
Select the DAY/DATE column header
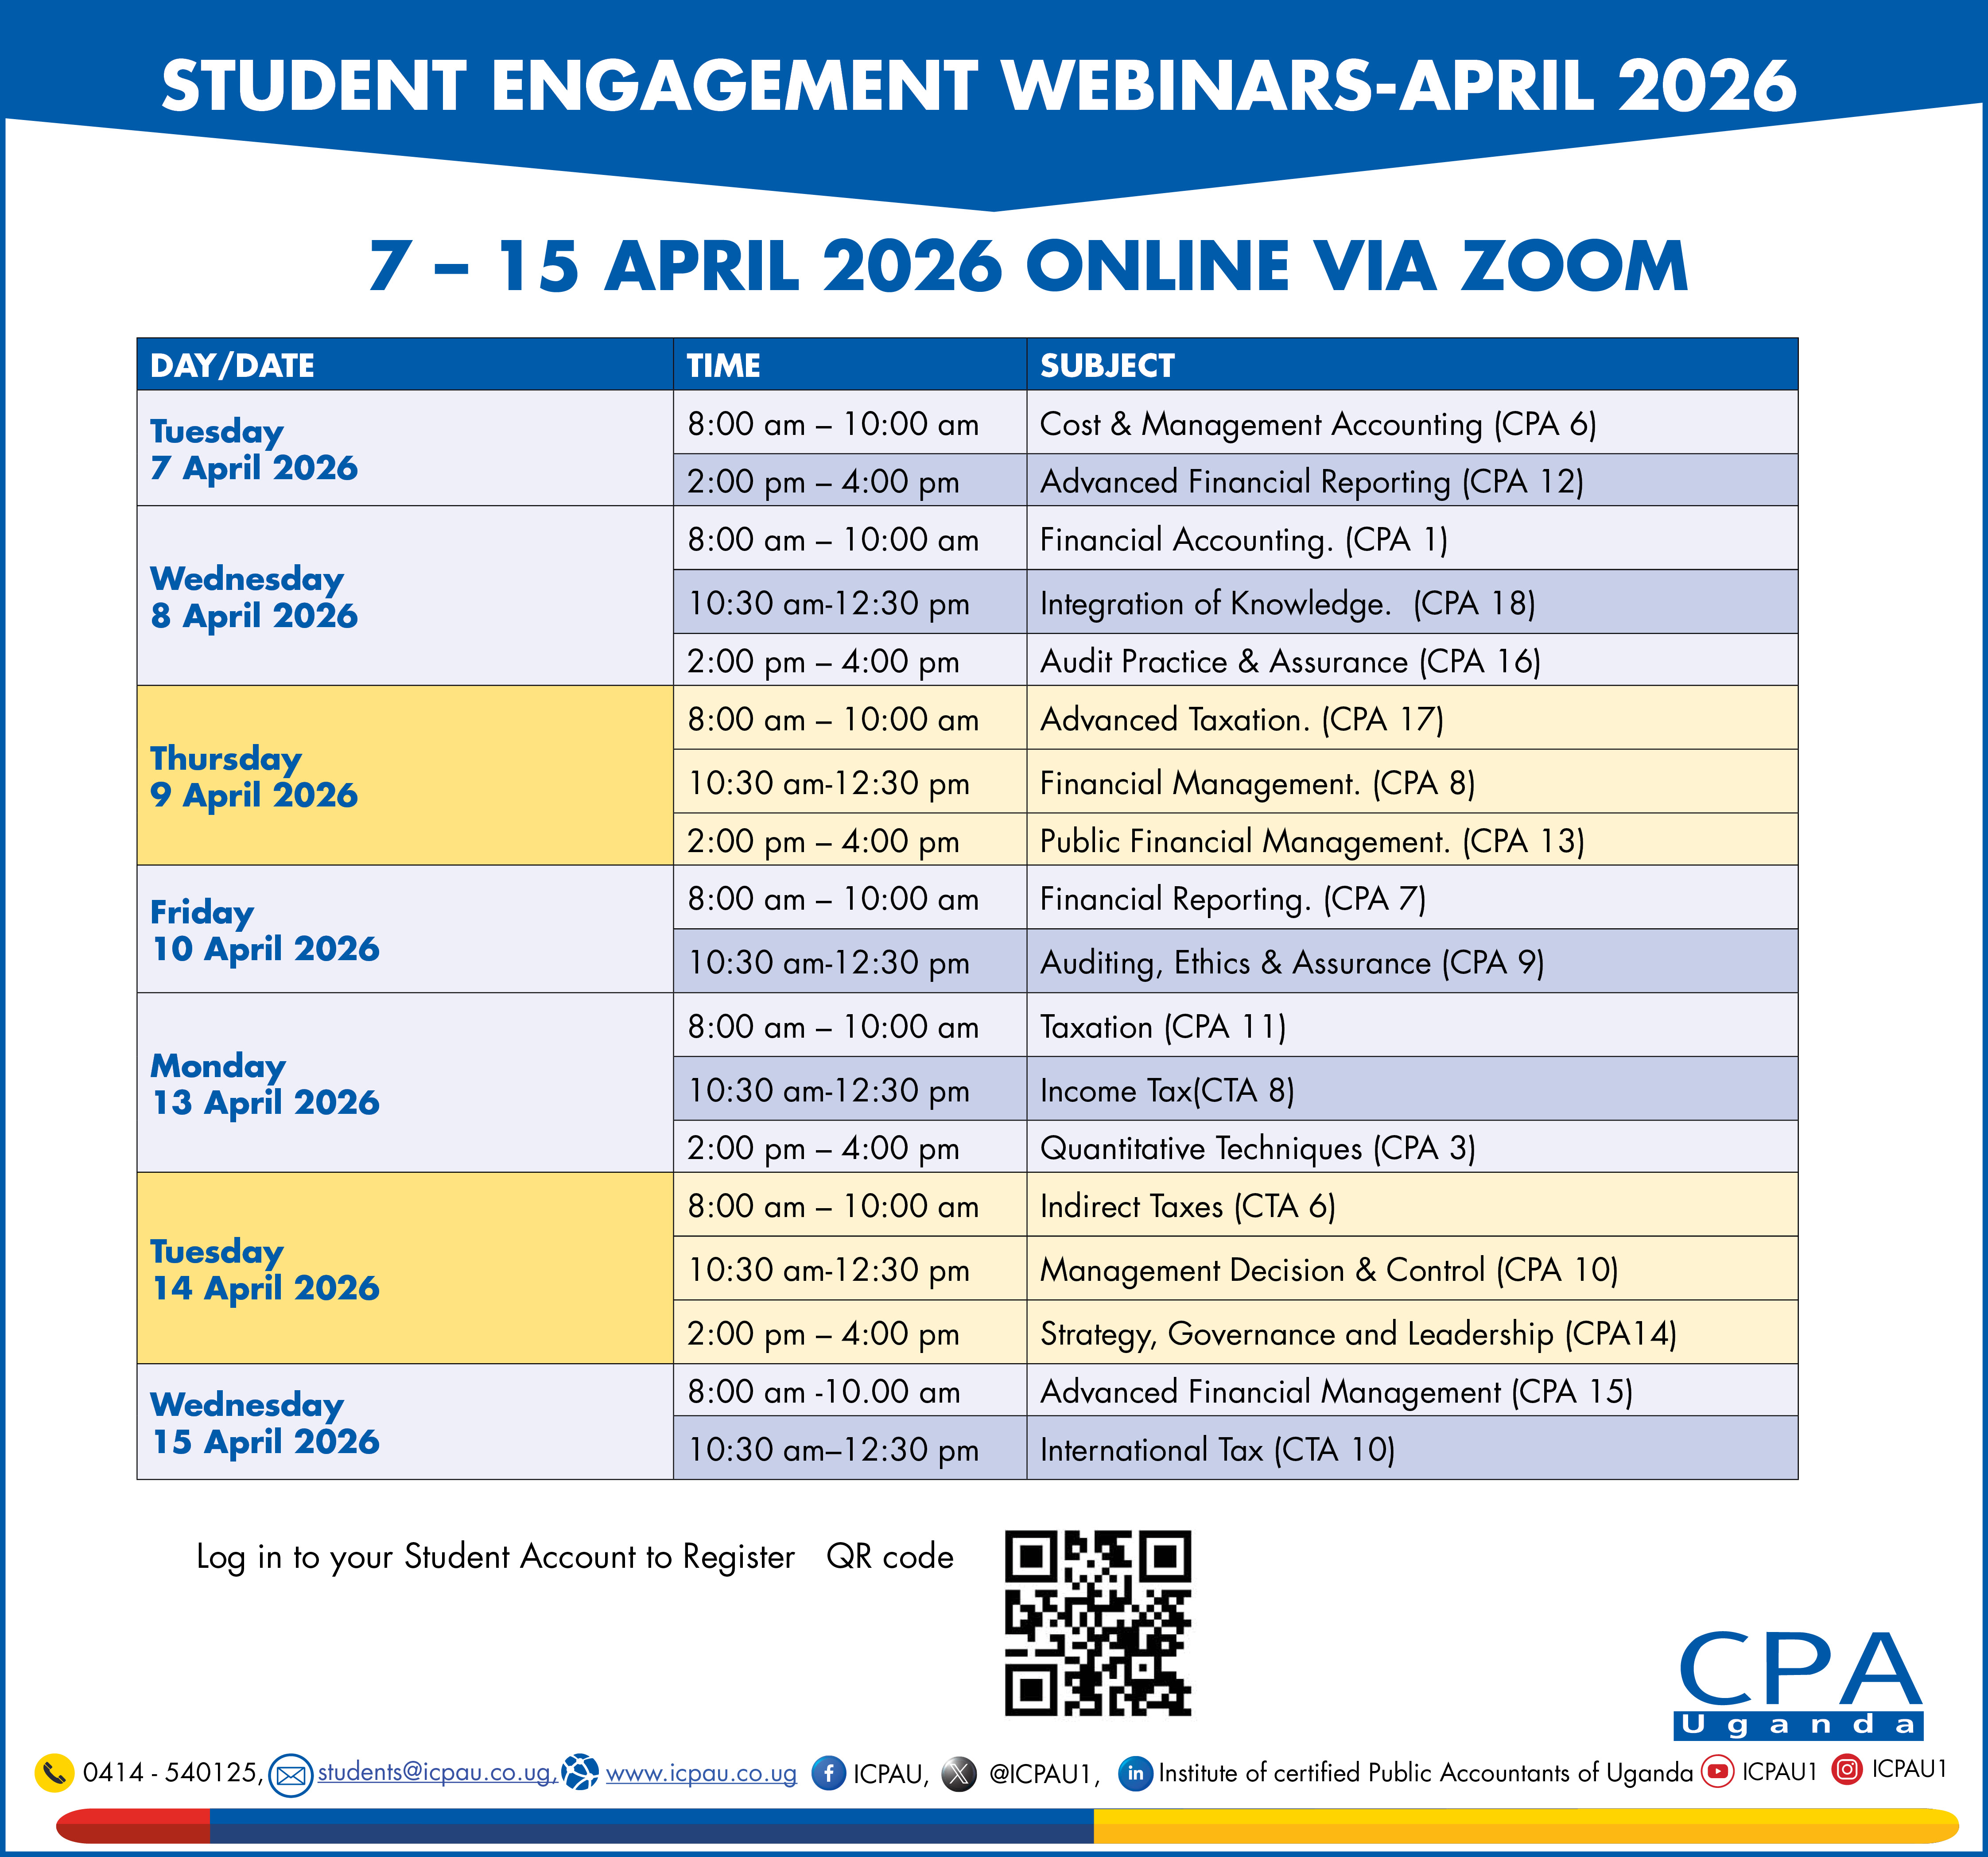[x=232, y=365]
